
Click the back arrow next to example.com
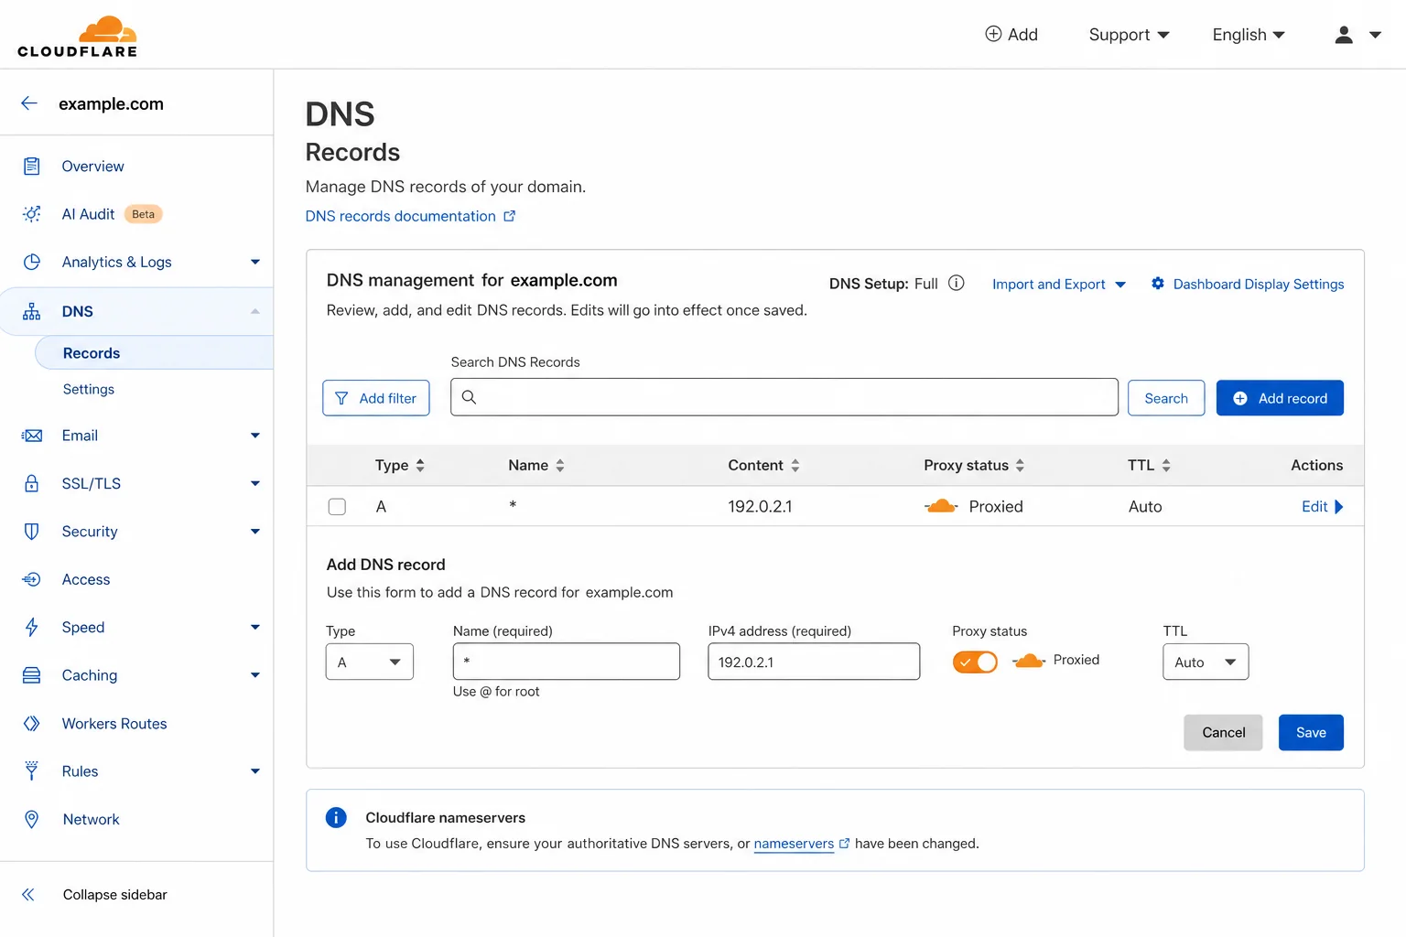[29, 103]
